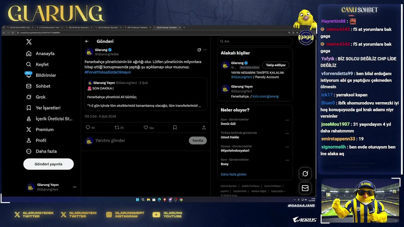Open Microsoft Edge on taskbar
Viewport: 404px width, 227px height.
[159, 200]
